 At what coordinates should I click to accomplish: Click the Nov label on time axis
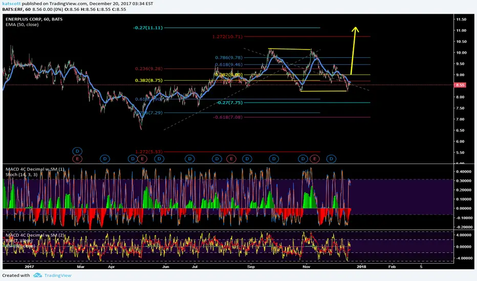[x=307, y=267]
